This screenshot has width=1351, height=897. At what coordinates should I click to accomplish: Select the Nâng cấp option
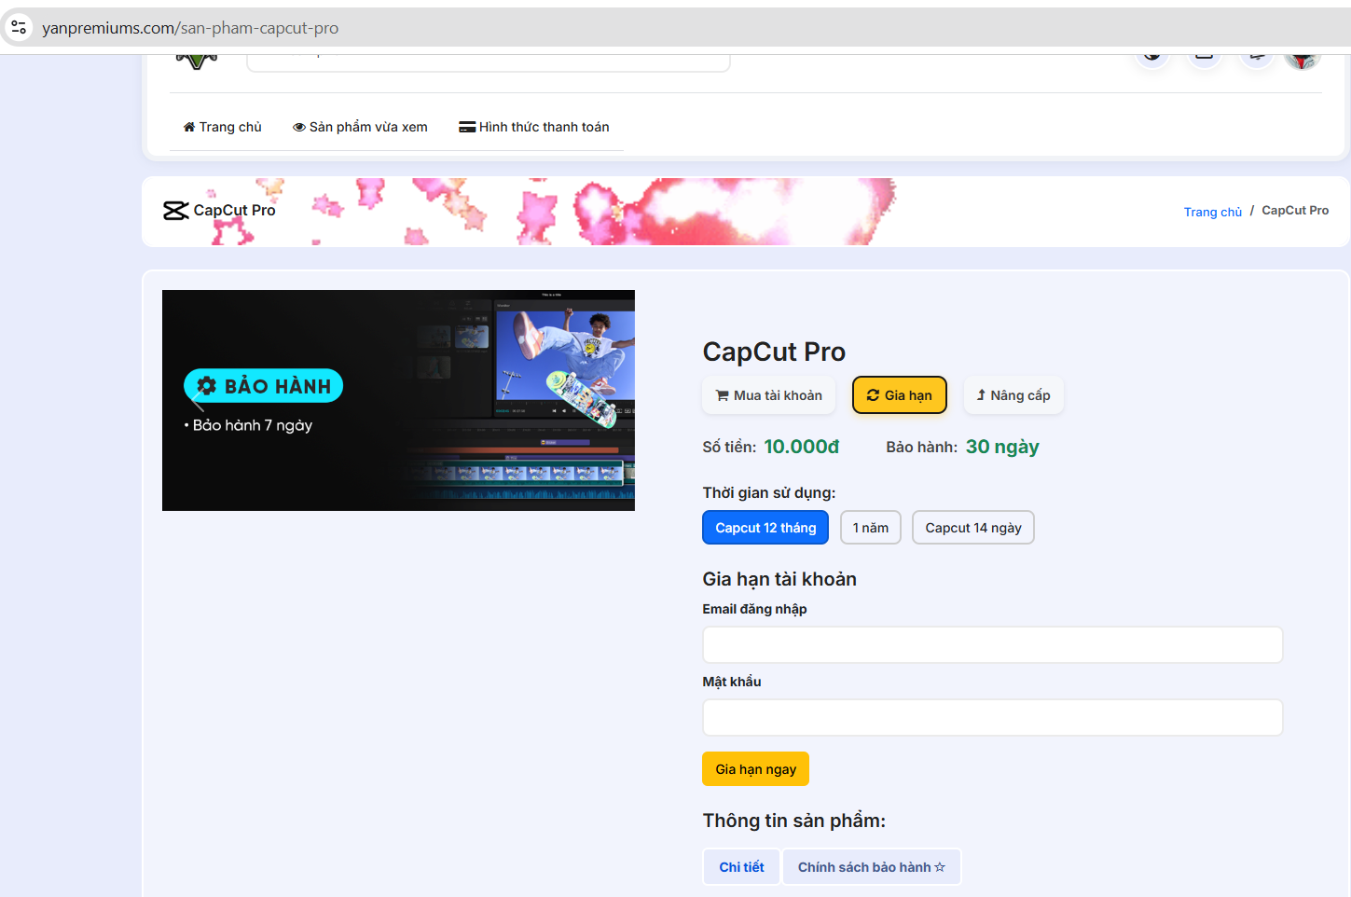pos(1013,395)
